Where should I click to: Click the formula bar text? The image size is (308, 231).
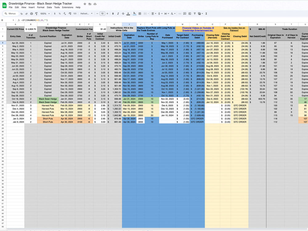(x=34, y=20)
